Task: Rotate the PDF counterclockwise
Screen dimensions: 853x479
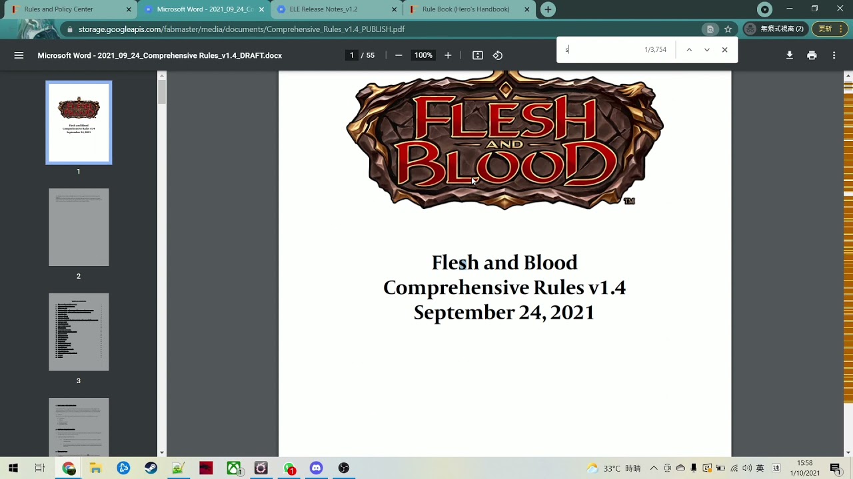Action: click(x=498, y=55)
